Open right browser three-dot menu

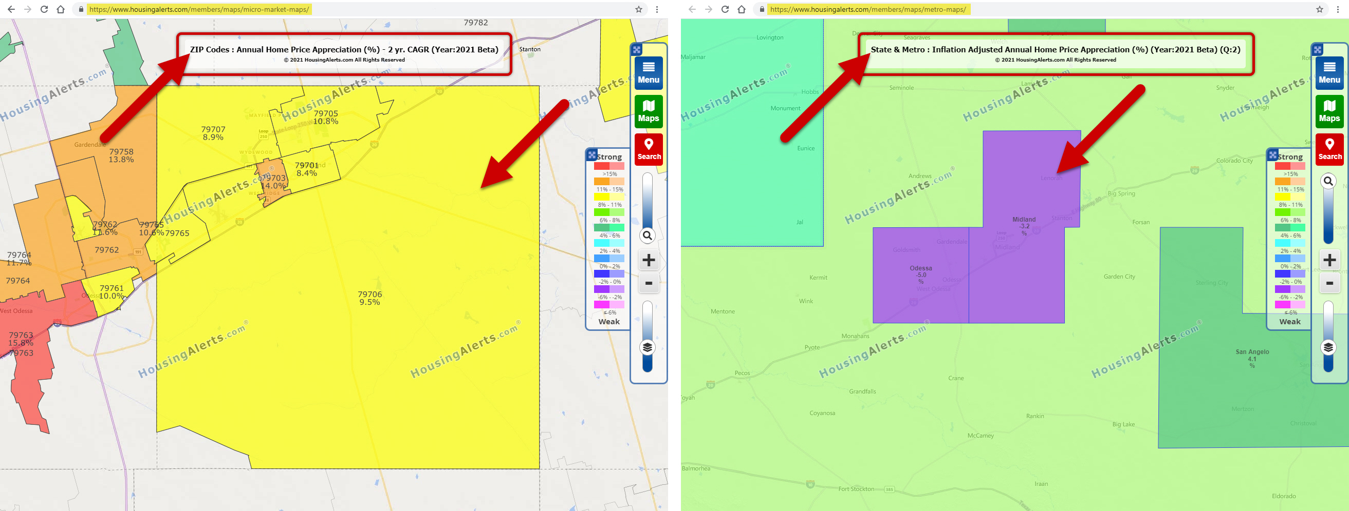(x=1338, y=9)
